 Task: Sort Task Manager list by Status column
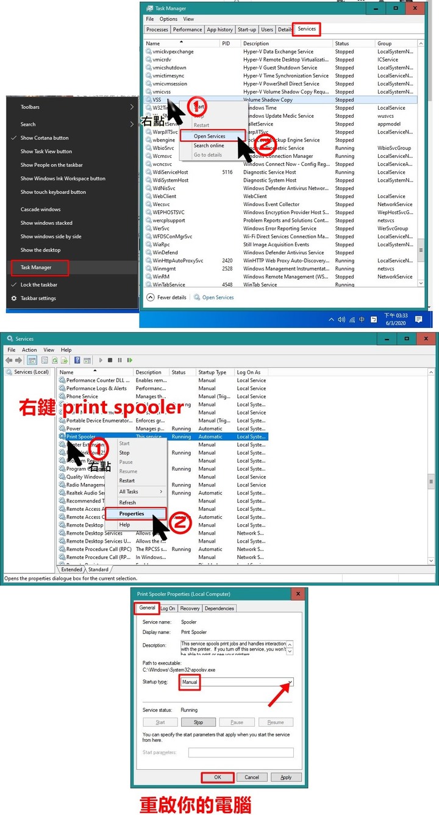(353, 43)
